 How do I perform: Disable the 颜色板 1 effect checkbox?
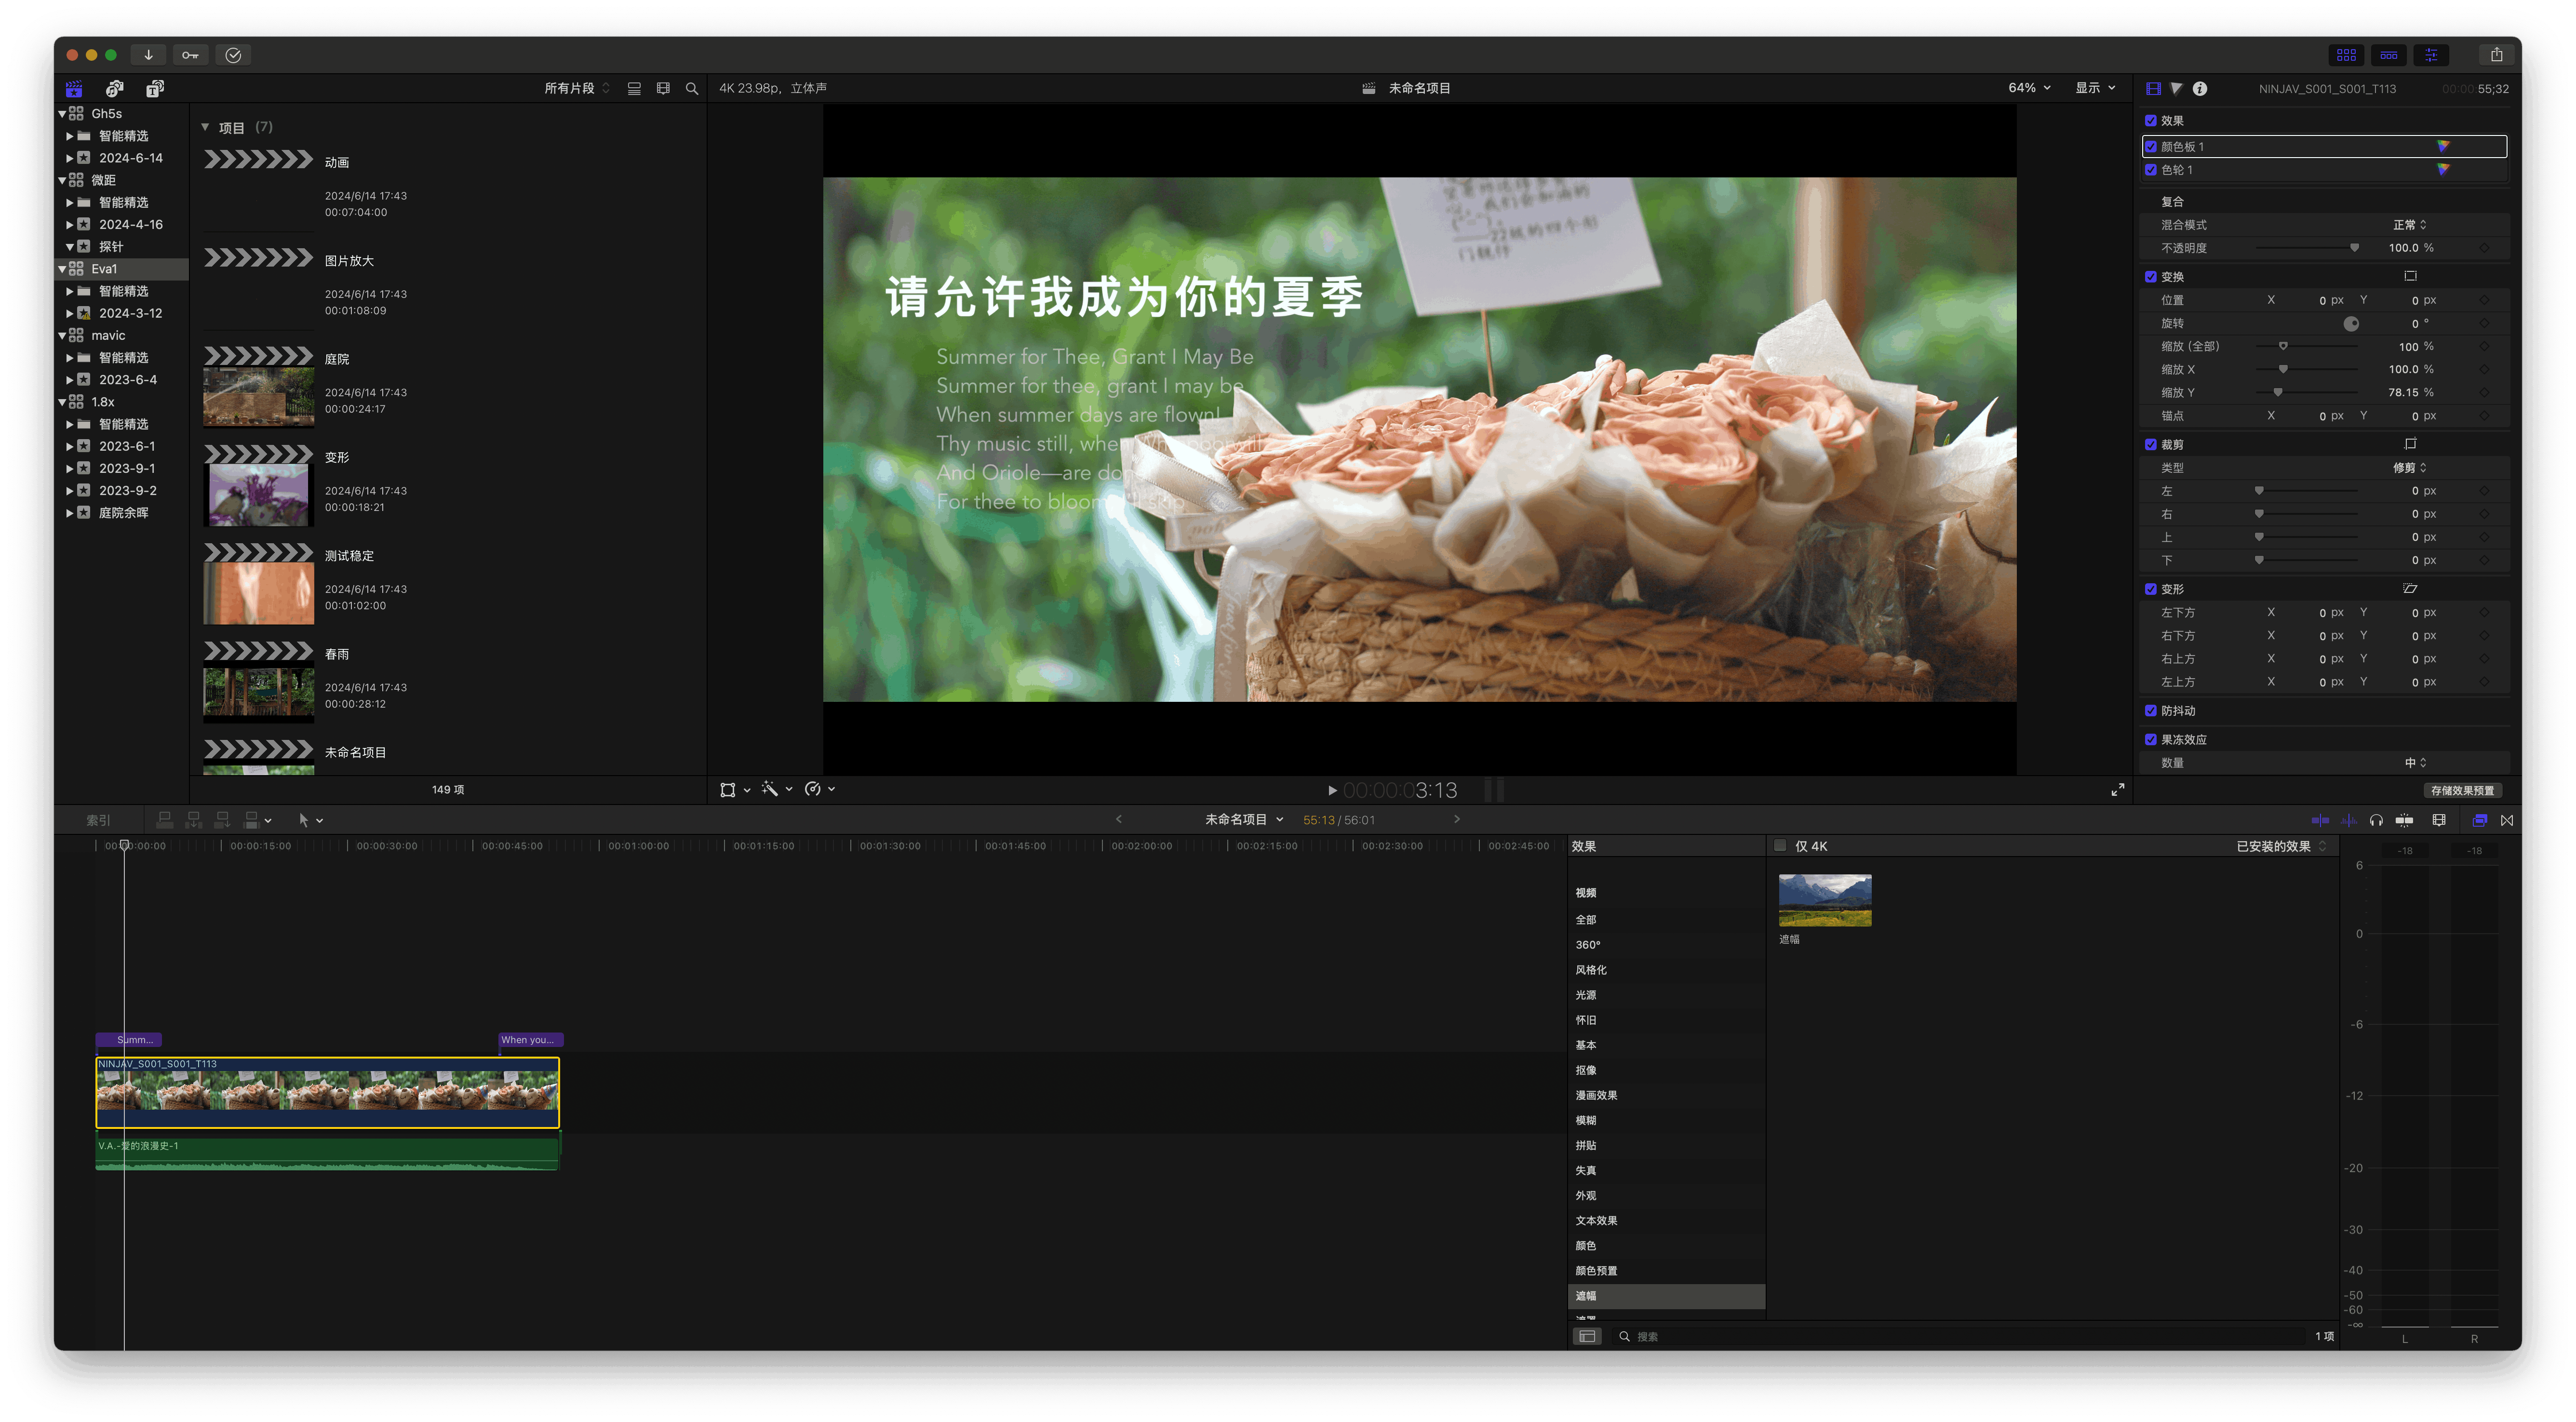(2151, 147)
